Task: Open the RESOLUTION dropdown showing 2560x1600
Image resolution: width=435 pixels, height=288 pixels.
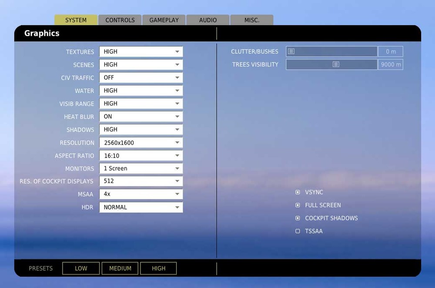Action: coord(141,143)
